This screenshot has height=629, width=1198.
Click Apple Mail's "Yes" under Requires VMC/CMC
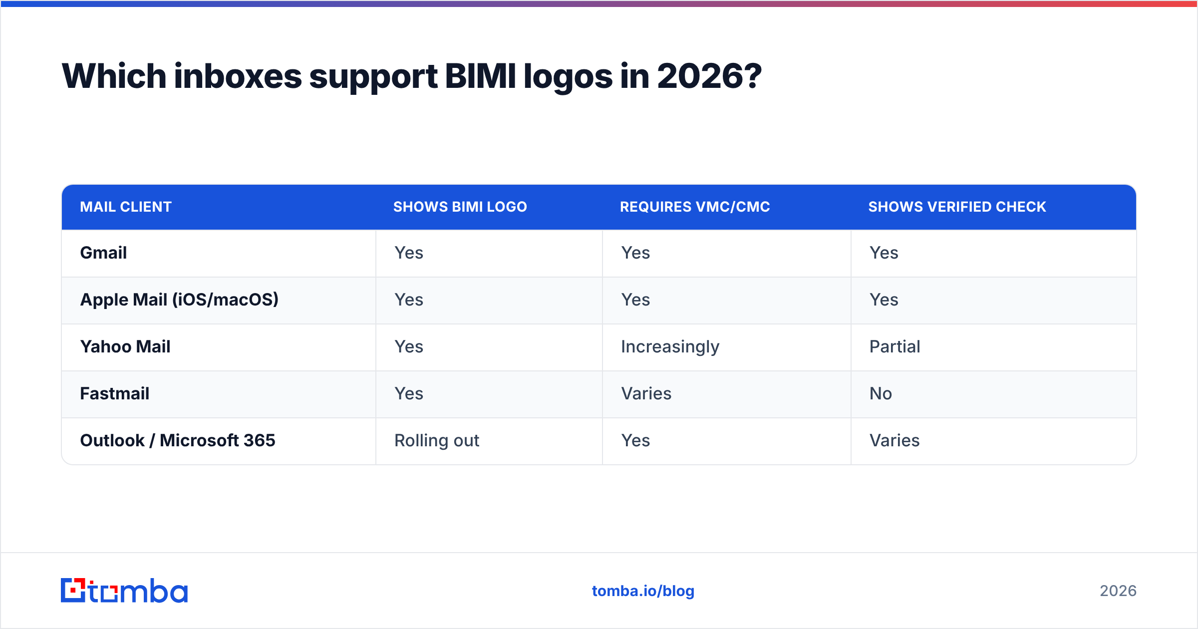[x=635, y=300]
